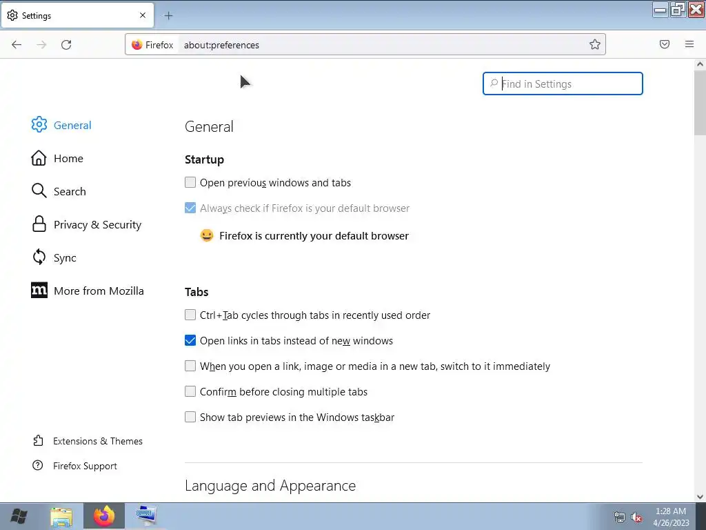The height and width of the screenshot is (530, 706).
Task: Click the network icon in system tray
Action: click(620, 517)
